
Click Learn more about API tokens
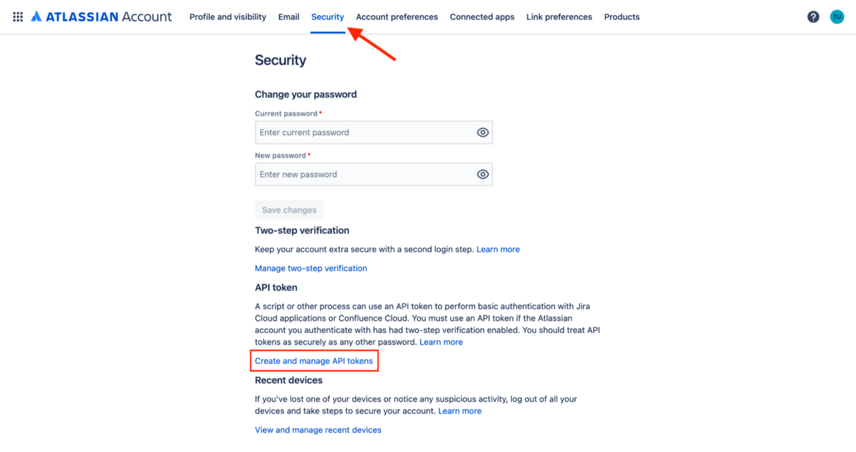click(x=441, y=342)
